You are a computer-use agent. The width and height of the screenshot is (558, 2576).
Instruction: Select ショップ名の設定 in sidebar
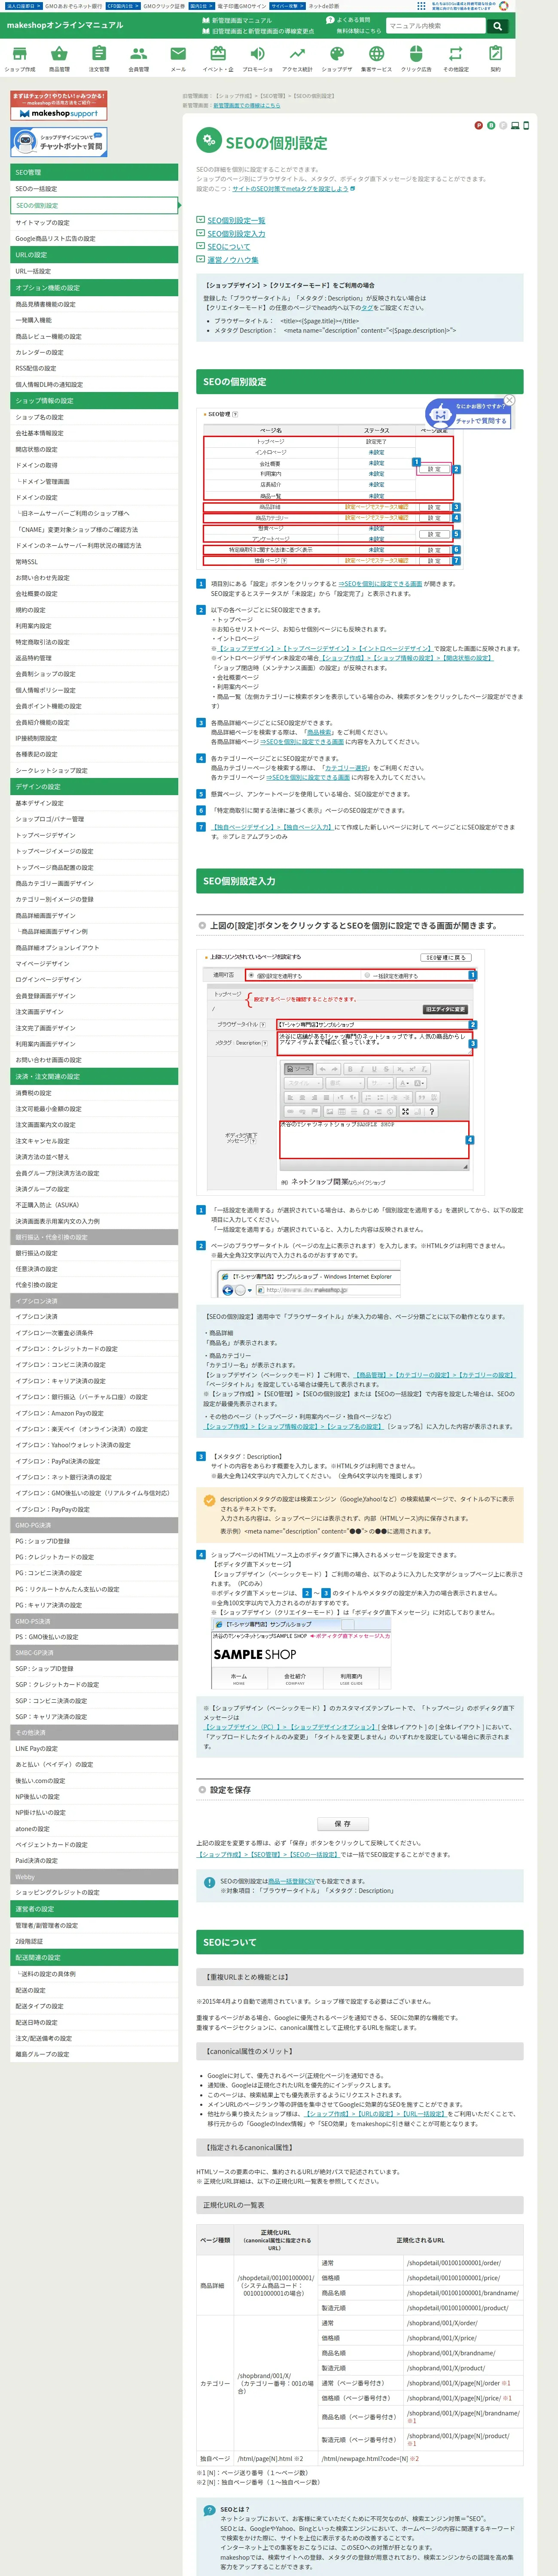[x=94, y=417]
